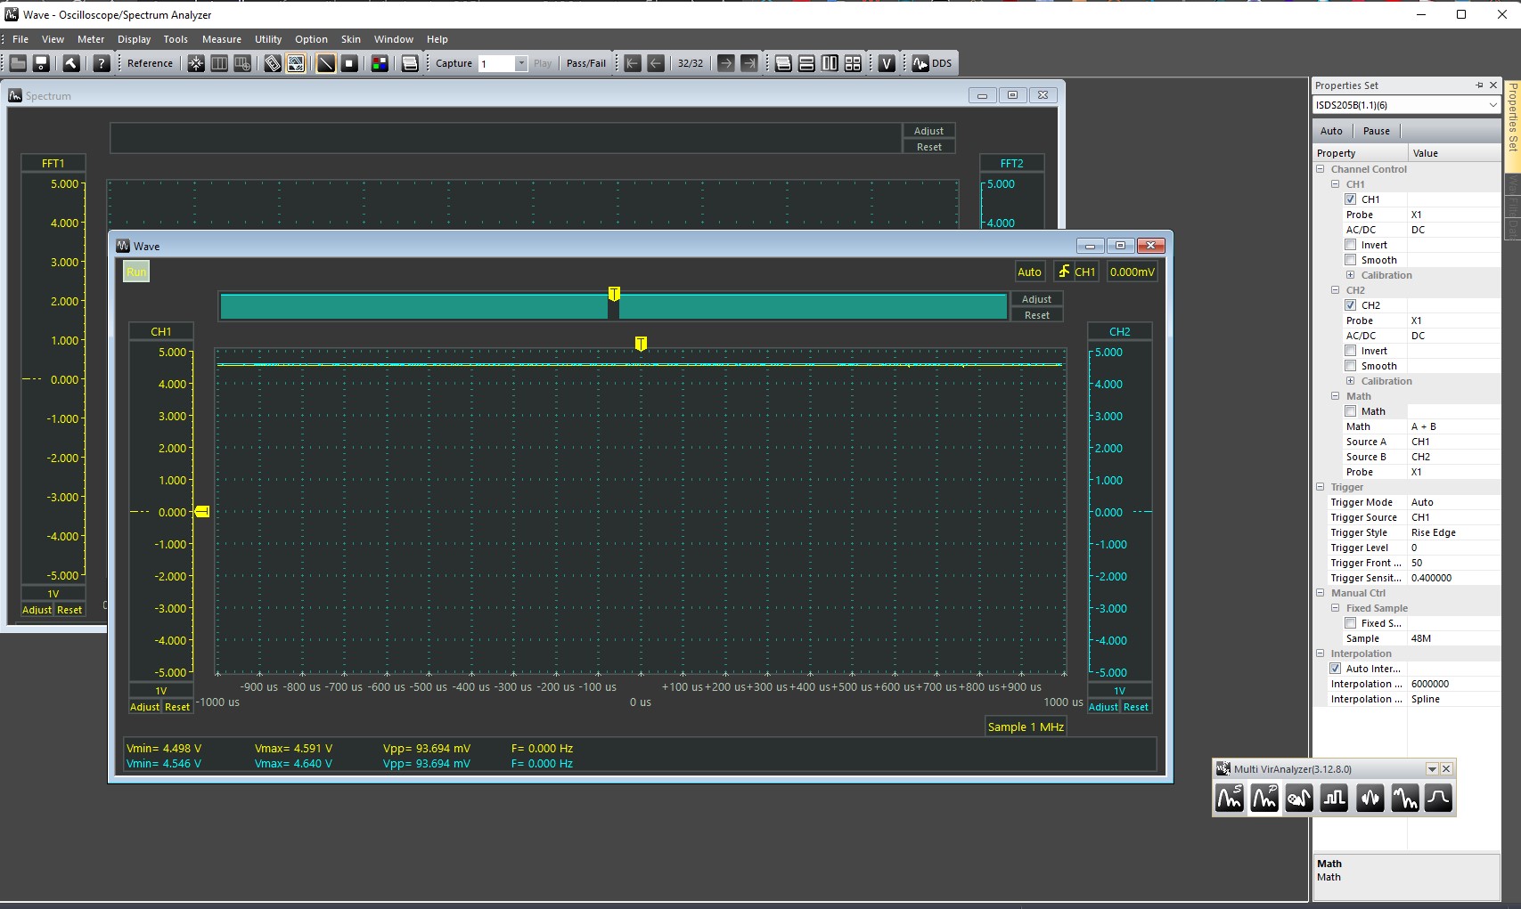
Task: Click the line draw mode toolbar icon
Action: click(x=326, y=63)
